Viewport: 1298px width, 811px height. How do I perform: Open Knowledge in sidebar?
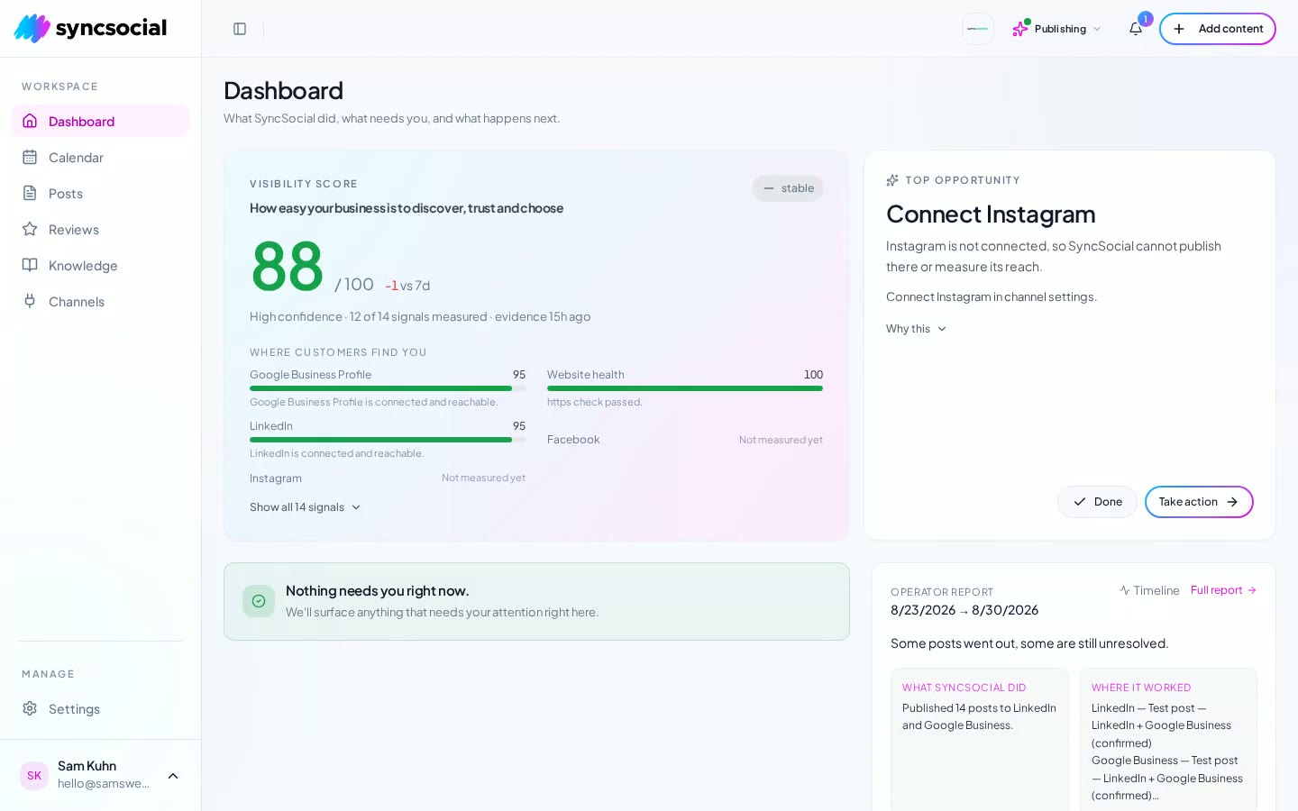(100, 266)
